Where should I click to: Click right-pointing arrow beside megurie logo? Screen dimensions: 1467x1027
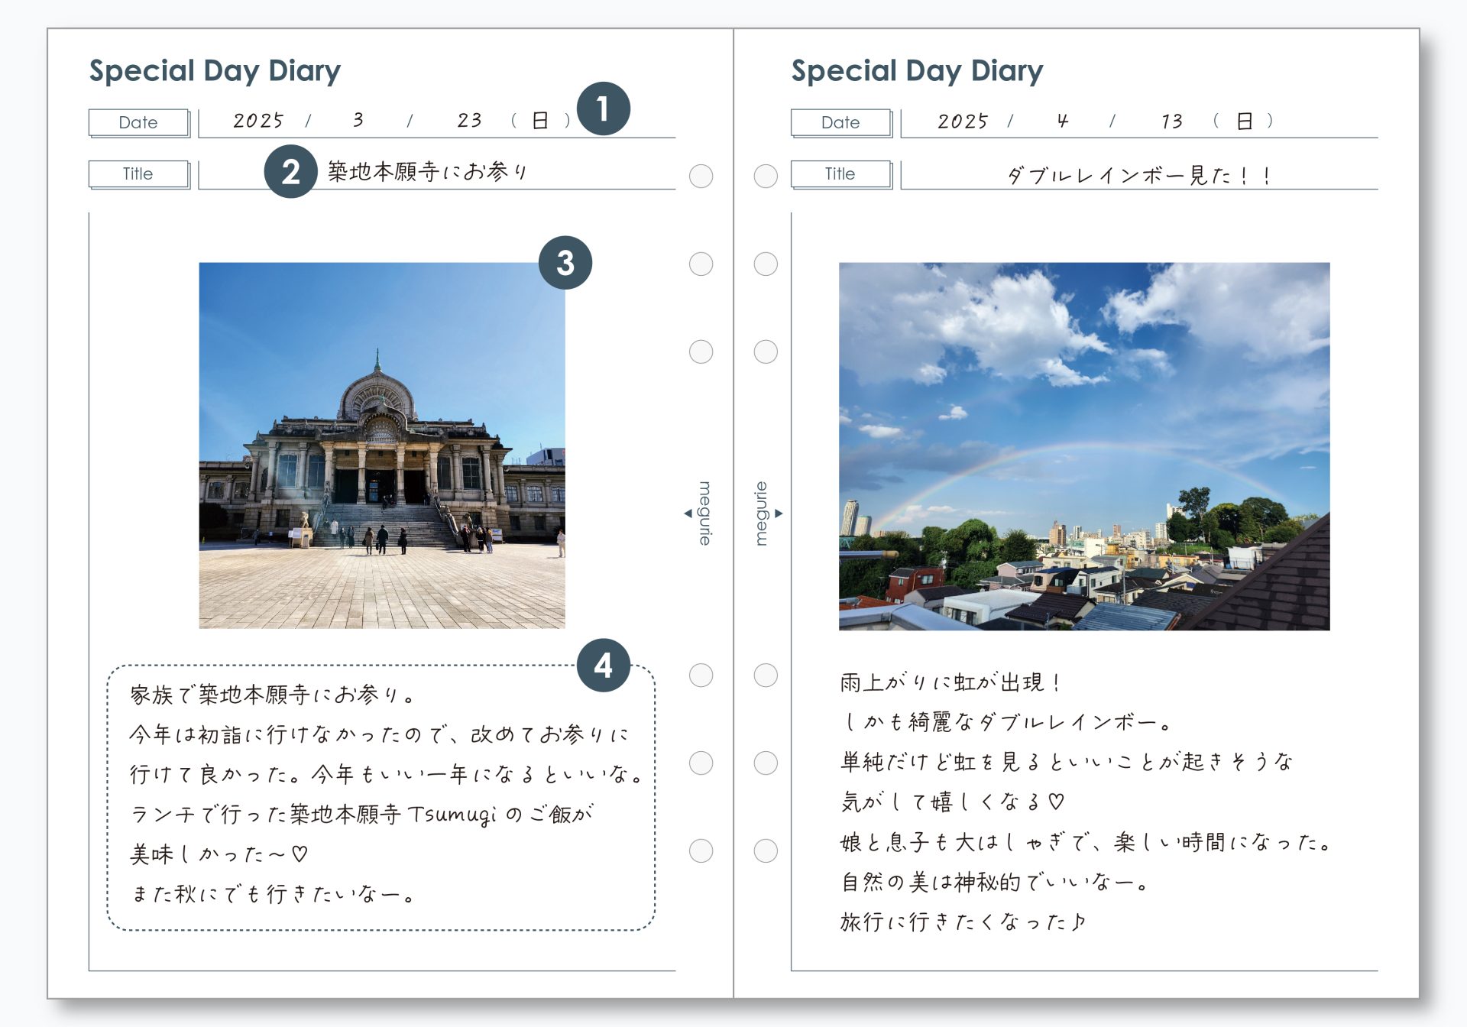coord(779,513)
